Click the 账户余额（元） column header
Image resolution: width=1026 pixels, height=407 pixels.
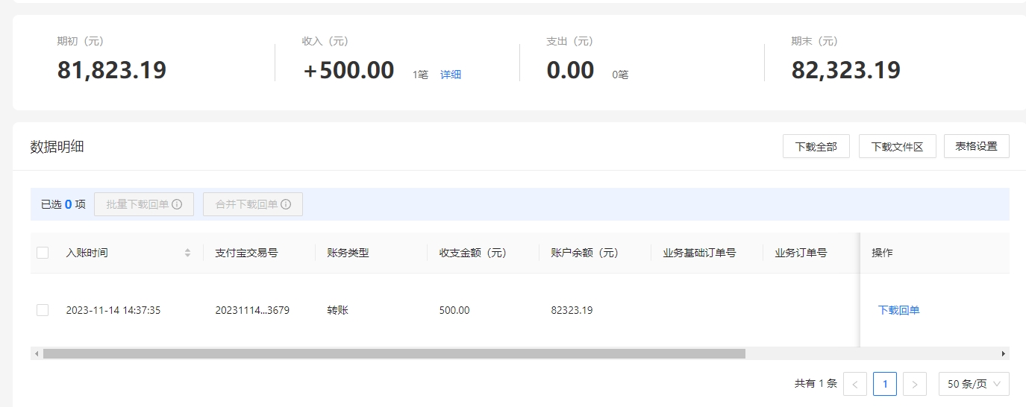coord(585,253)
